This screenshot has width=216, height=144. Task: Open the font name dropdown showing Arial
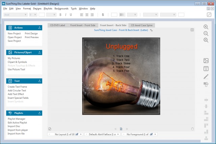(15, 15)
